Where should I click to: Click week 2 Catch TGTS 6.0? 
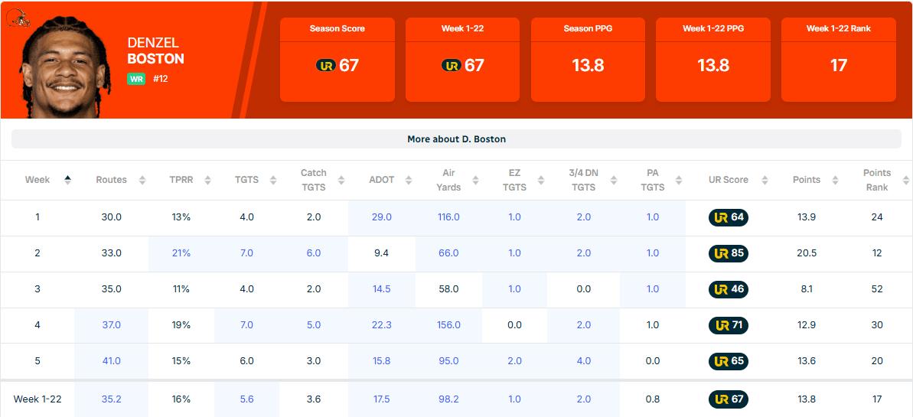coord(313,253)
